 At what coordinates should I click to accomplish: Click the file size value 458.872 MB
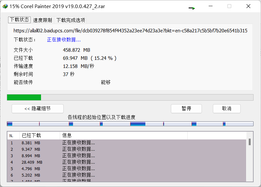77,50
